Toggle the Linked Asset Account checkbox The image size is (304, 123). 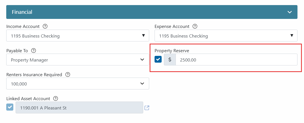pos(10,107)
